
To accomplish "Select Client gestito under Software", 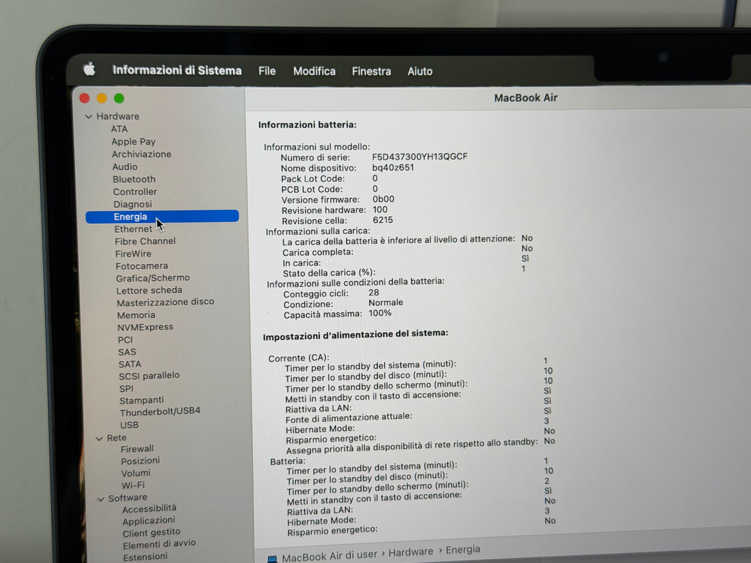I will [152, 533].
